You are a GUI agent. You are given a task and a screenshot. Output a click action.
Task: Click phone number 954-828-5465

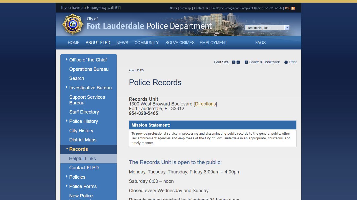click(143, 113)
